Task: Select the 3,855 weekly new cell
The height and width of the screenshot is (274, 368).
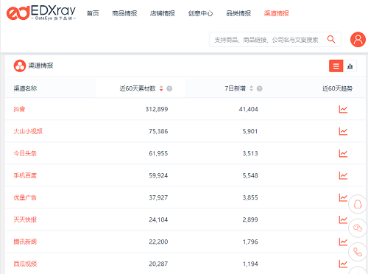Action: click(250, 197)
